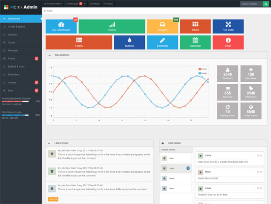
Task: Select Charts & graphs in sidebar
Action: [21, 27]
